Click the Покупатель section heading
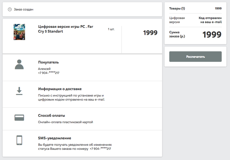Image resolution: width=230 pixels, height=160 pixels. tap(48, 62)
